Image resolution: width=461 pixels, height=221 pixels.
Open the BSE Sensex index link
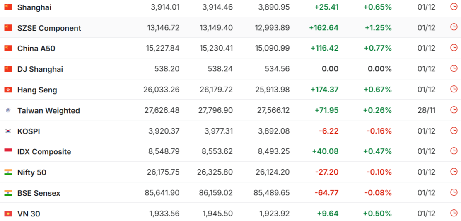(x=39, y=193)
